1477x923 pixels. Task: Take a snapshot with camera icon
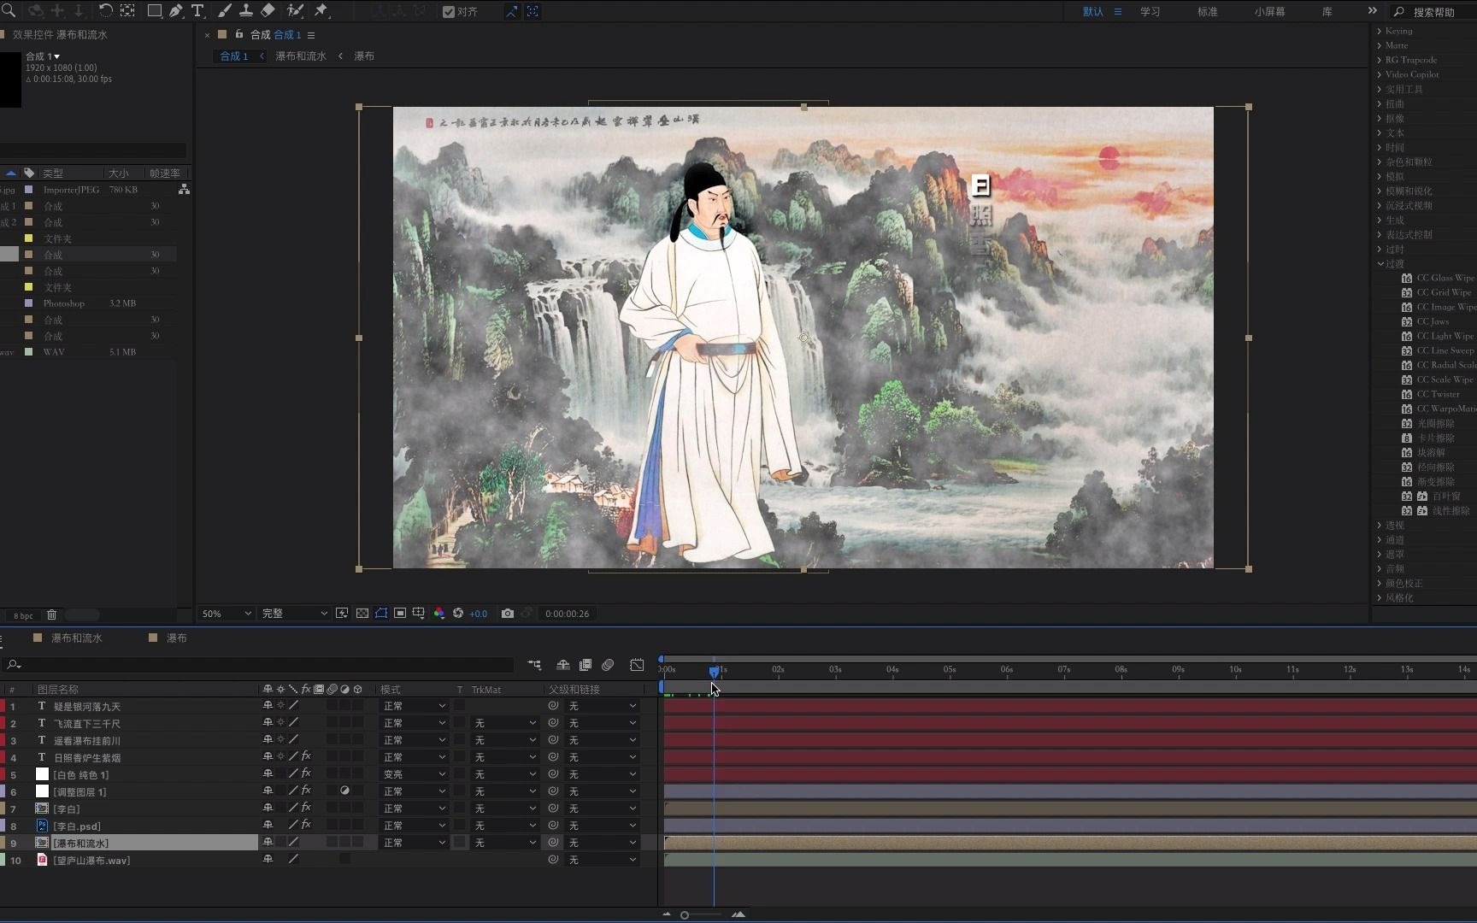tap(508, 614)
